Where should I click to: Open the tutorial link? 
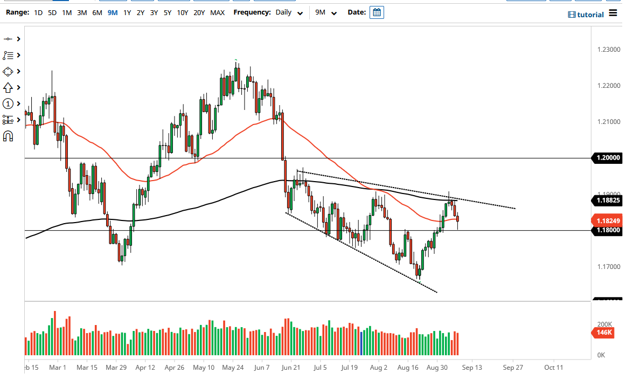click(x=586, y=15)
